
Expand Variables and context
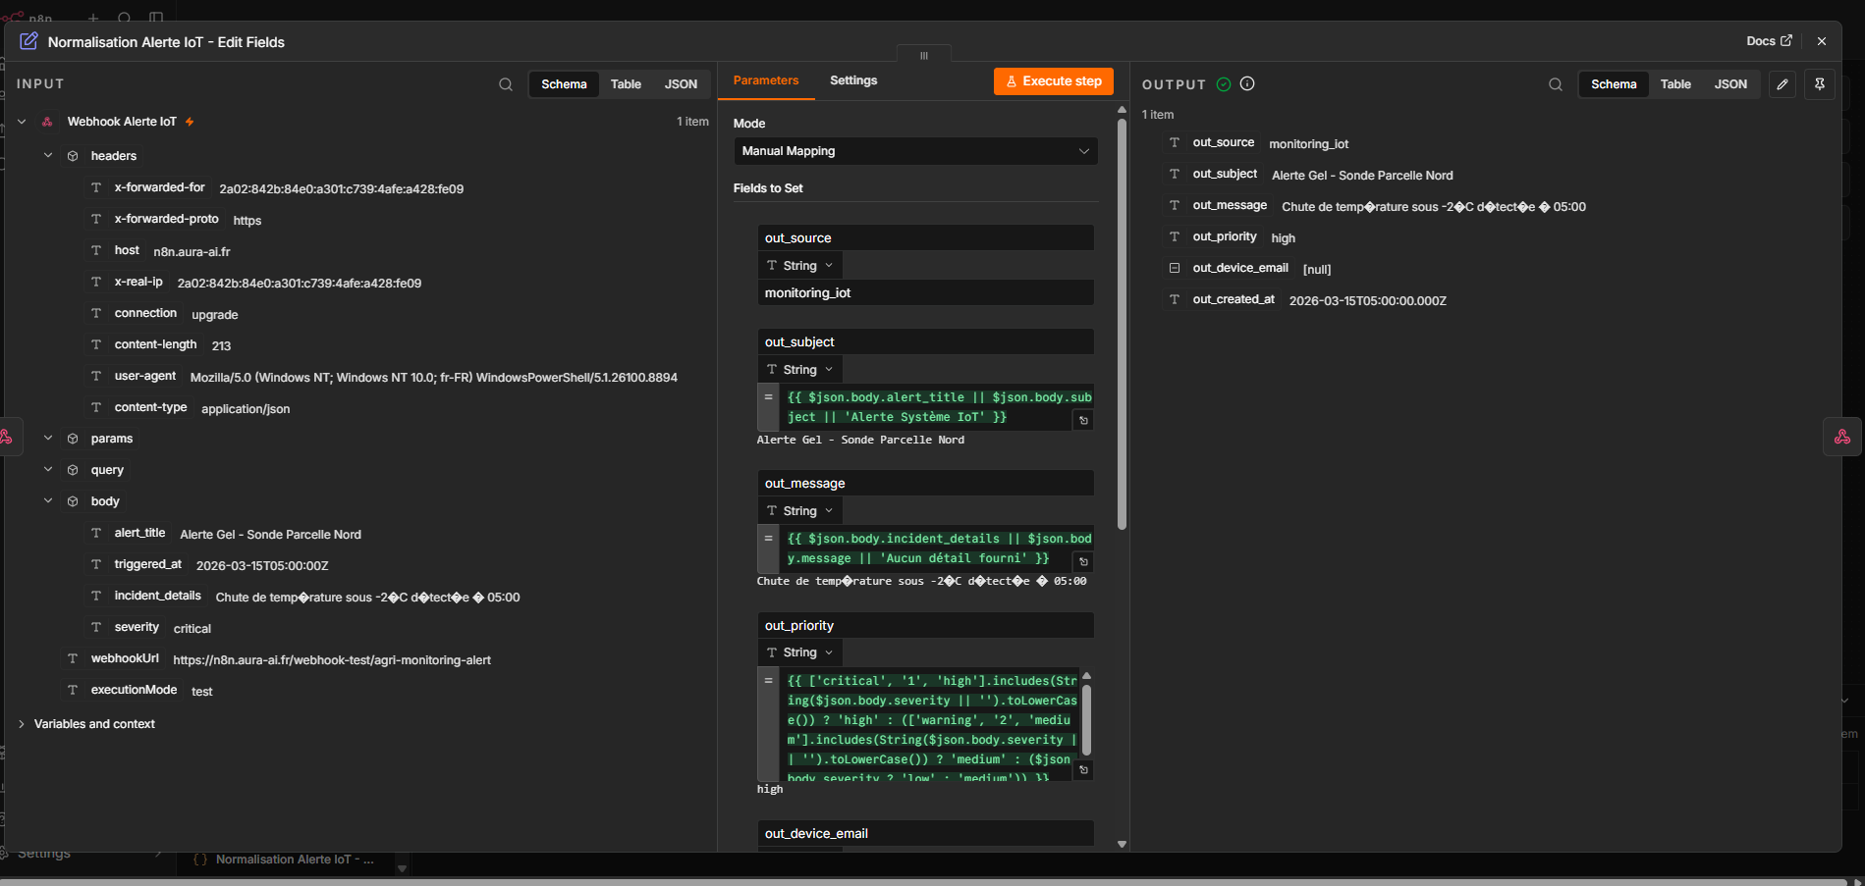22,724
